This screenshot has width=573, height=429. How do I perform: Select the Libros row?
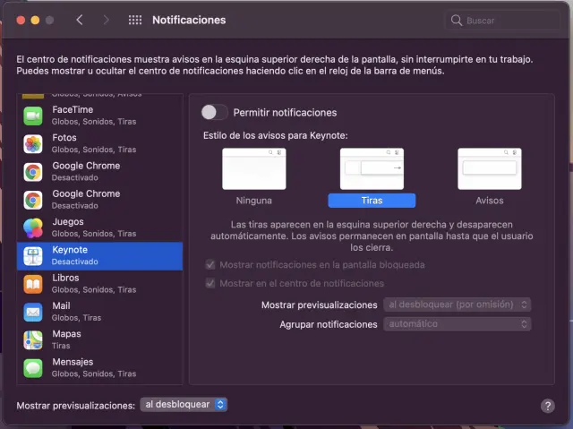click(99, 284)
